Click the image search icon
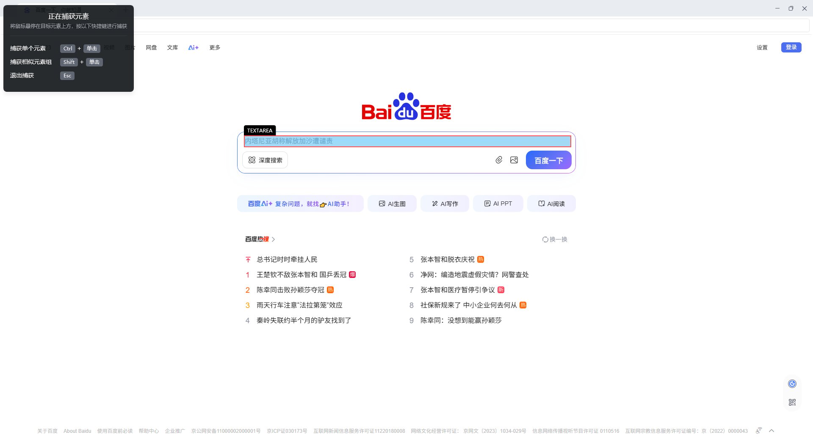Viewport: 813px width, 440px height. [514, 160]
